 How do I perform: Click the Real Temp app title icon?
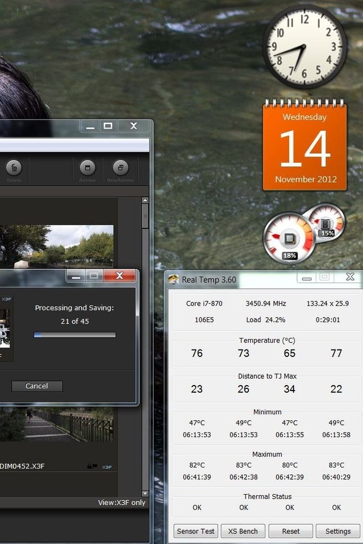(173, 279)
